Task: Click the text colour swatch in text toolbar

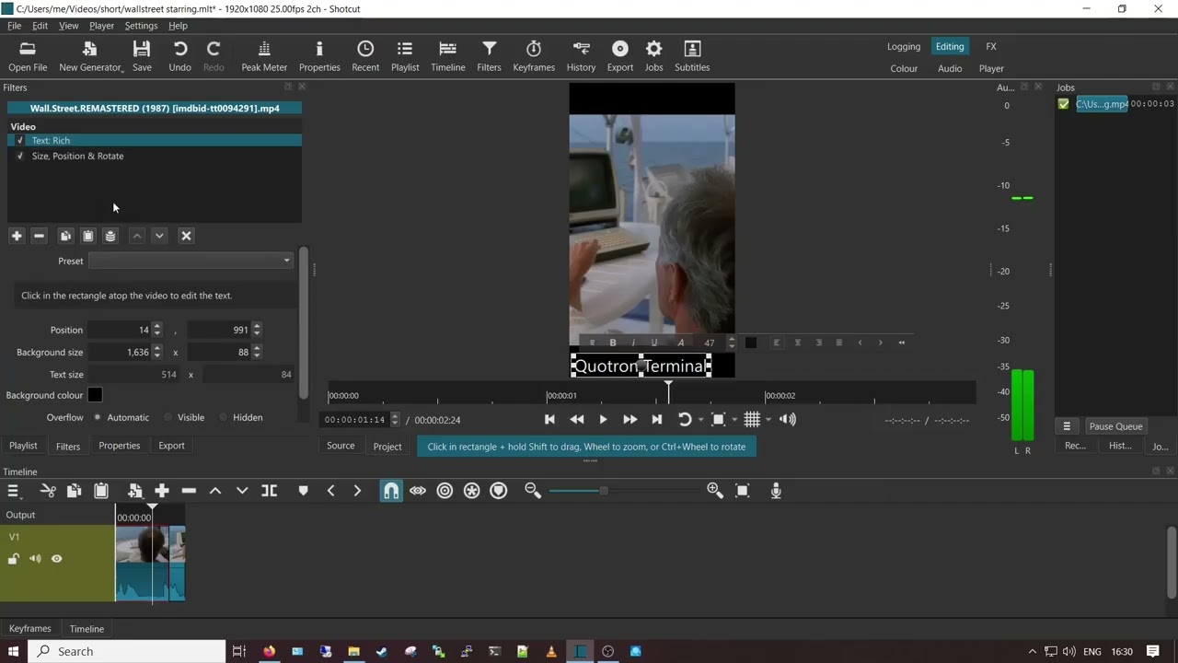Action: 751,343
